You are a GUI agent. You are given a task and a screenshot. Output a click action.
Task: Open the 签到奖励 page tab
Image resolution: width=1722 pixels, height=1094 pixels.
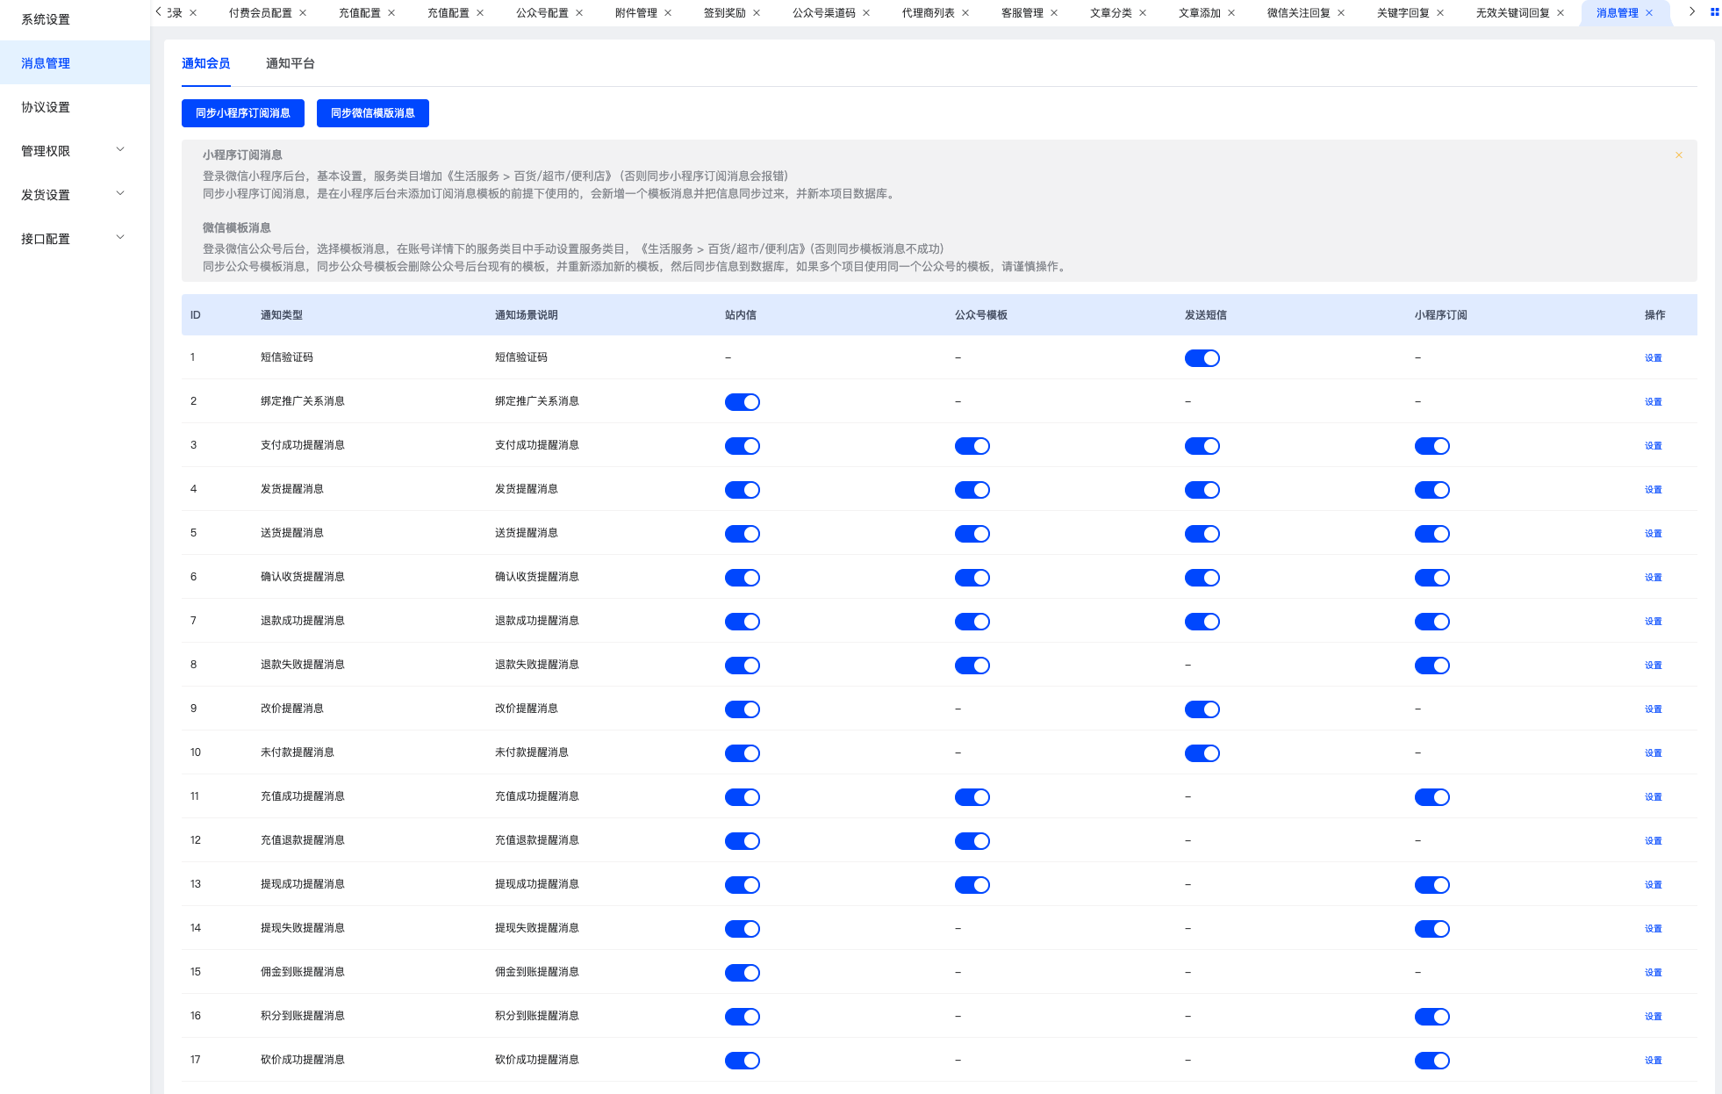pyautogui.click(x=725, y=13)
